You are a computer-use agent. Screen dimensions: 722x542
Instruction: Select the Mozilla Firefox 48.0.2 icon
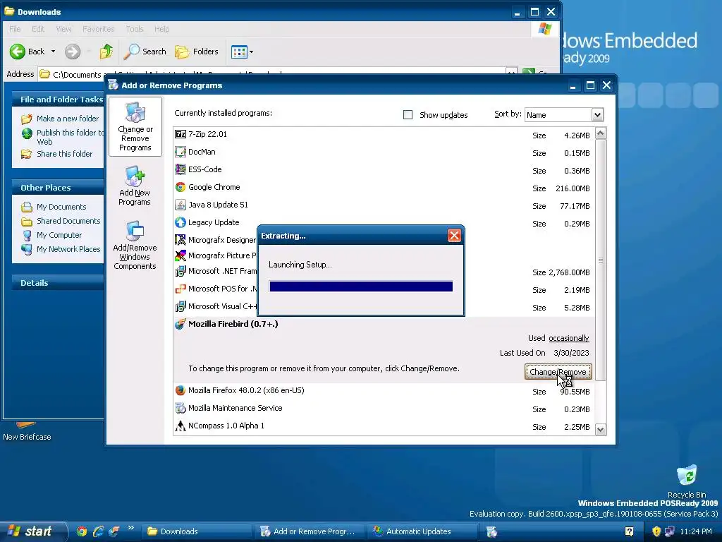pyautogui.click(x=180, y=390)
